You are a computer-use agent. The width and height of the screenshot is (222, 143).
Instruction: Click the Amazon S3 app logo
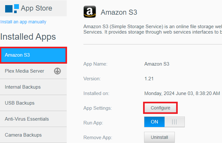tap(90, 12)
